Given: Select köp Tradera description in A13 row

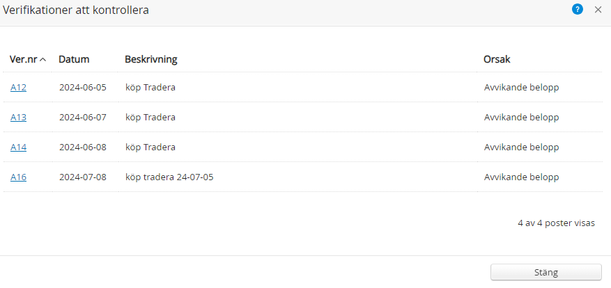Looking at the screenshot, I should click(x=150, y=118).
